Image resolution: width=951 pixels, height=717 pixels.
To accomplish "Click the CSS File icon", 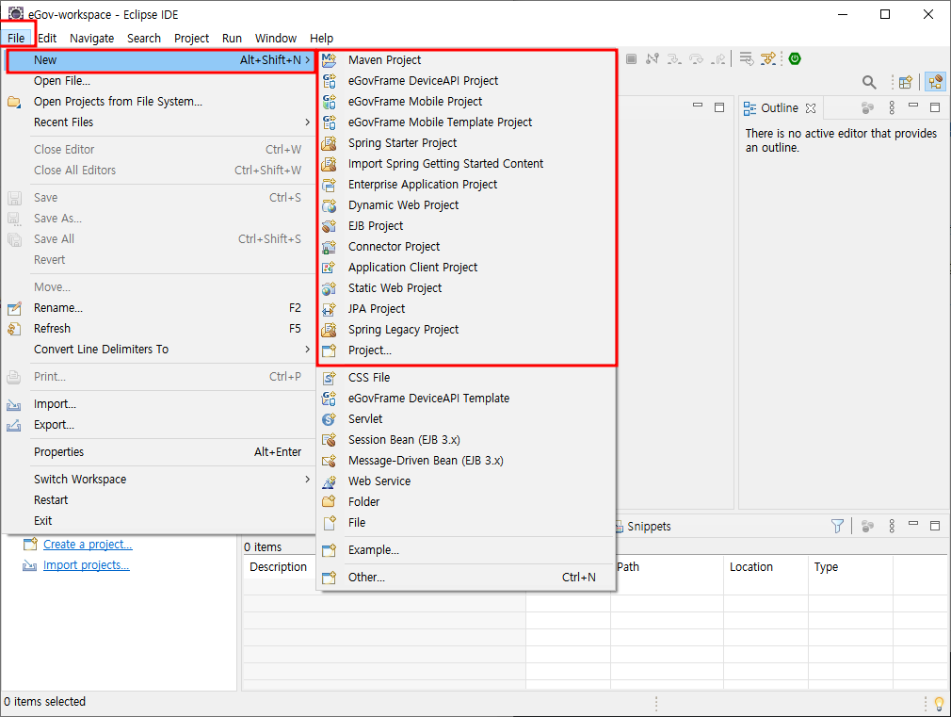I will [x=329, y=378].
